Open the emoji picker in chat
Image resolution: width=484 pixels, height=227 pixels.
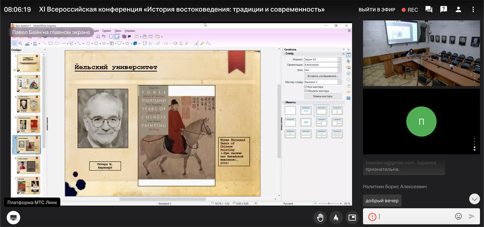point(458,216)
